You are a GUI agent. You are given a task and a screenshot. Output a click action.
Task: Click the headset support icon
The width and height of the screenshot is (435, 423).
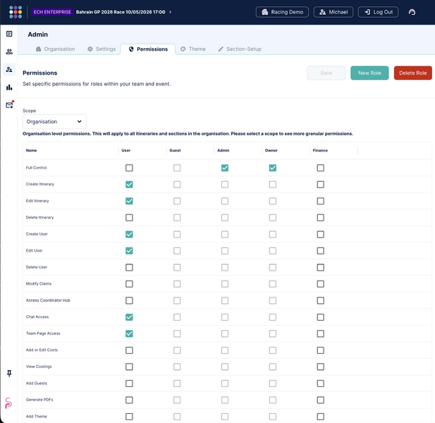[412, 12]
